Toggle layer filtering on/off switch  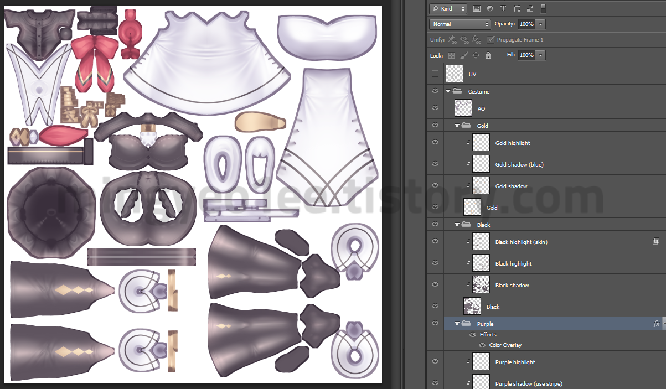tap(543, 8)
